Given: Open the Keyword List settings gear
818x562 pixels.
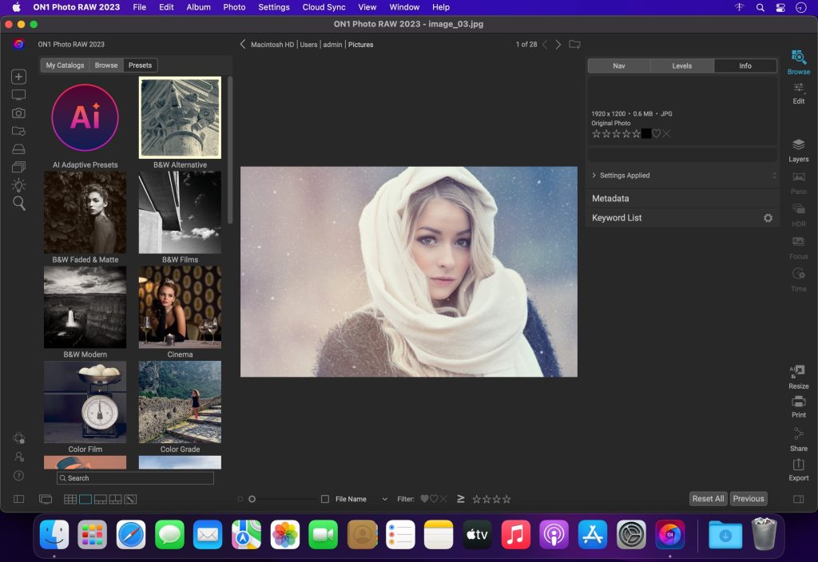Looking at the screenshot, I should [x=768, y=217].
